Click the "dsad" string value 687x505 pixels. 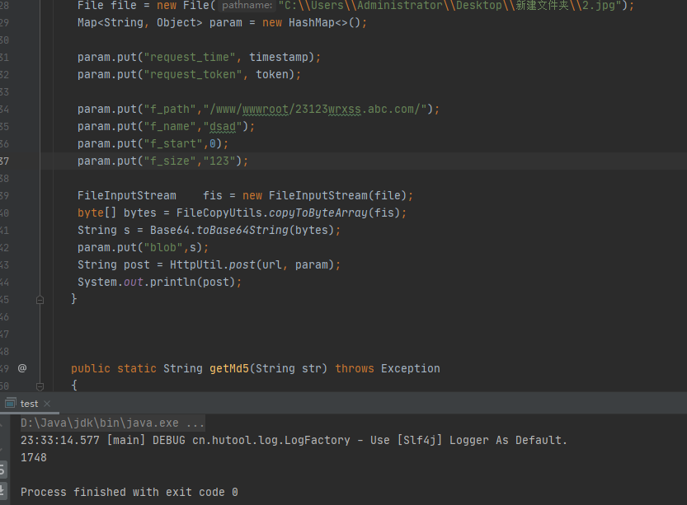[x=223, y=127]
